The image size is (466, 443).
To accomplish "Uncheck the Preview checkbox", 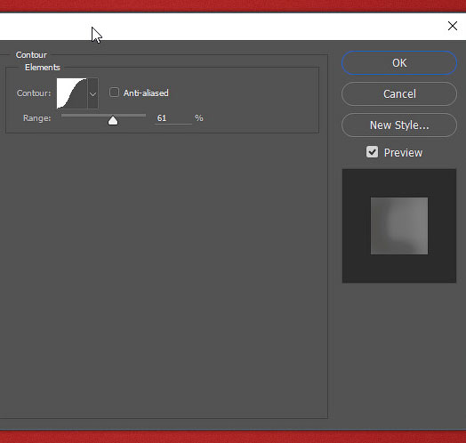I will (x=372, y=152).
